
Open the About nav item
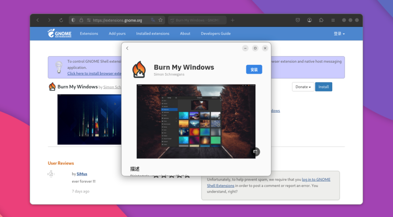point(185,33)
